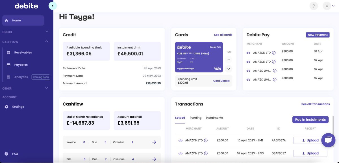Expand the OTHER sidebar section
Screen dimensions: 339x163
coord(25,88)
